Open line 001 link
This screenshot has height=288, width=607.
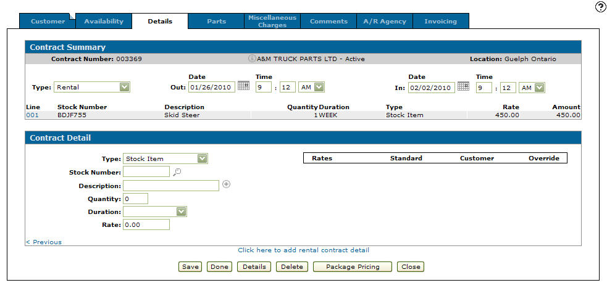[33, 115]
